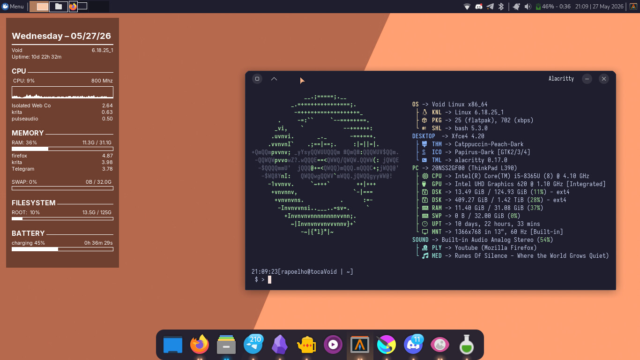Open the purple Obsidian crystal icon in the dock

tap(280, 345)
